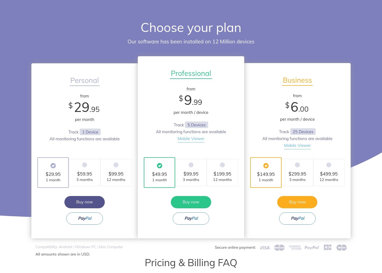Pay with PayPal for the Personal plan
The image size is (382, 273).
pos(85,218)
